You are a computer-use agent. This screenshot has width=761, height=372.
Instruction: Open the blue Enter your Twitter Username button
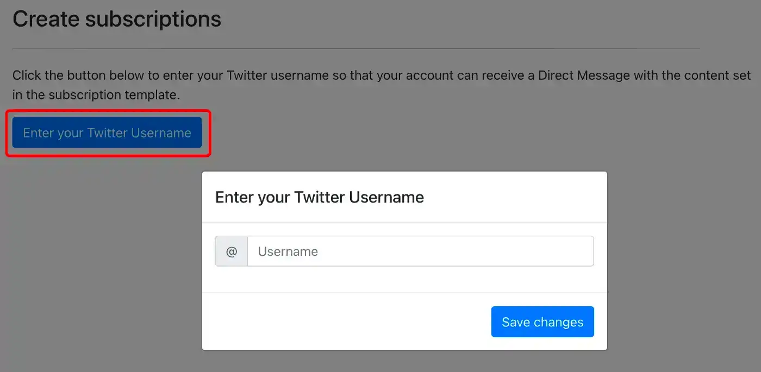coord(107,133)
